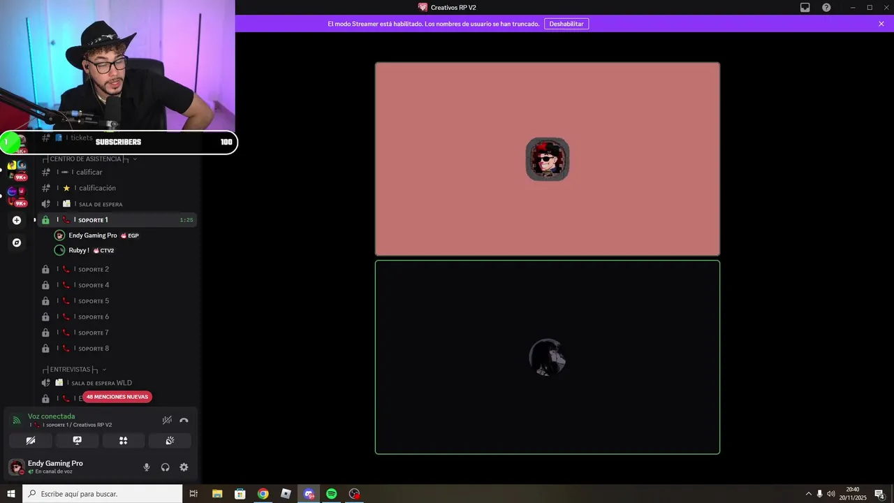Select the SOPORTE 7 voice channel
The height and width of the screenshot is (503, 894).
117,333
